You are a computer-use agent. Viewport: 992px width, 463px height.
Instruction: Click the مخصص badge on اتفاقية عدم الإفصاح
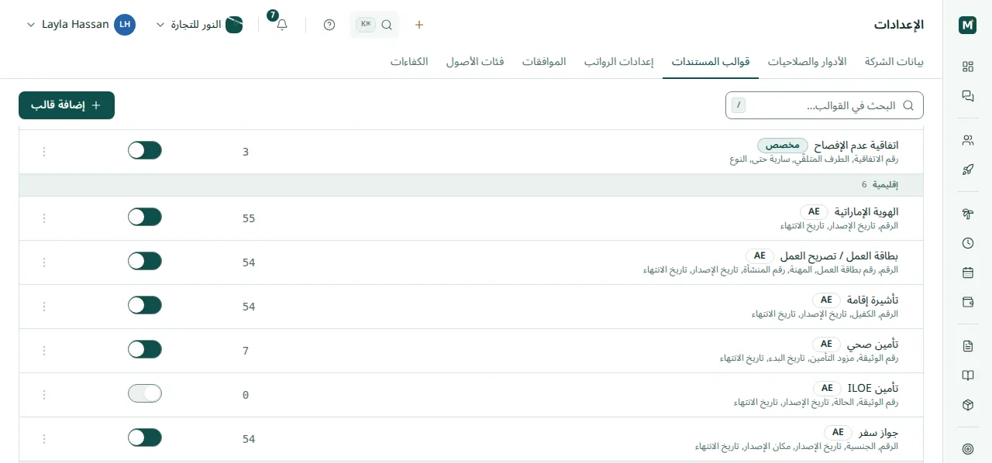pyautogui.click(x=783, y=146)
